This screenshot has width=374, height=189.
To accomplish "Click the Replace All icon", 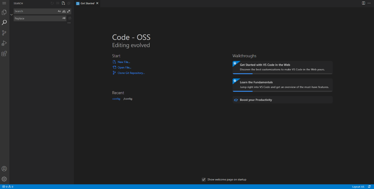I will click(x=70, y=18).
